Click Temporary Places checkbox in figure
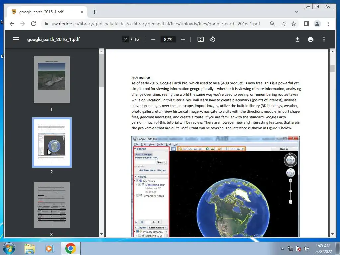This screenshot has height=255, width=340. (x=137, y=195)
